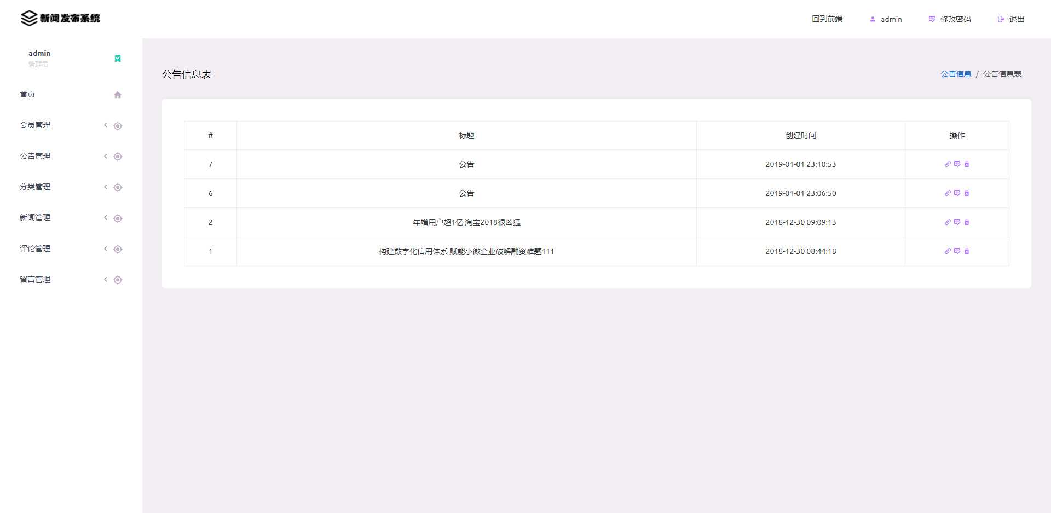Toggle the pin icon next to 留言管理
The width and height of the screenshot is (1051, 513).
point(118,280)
